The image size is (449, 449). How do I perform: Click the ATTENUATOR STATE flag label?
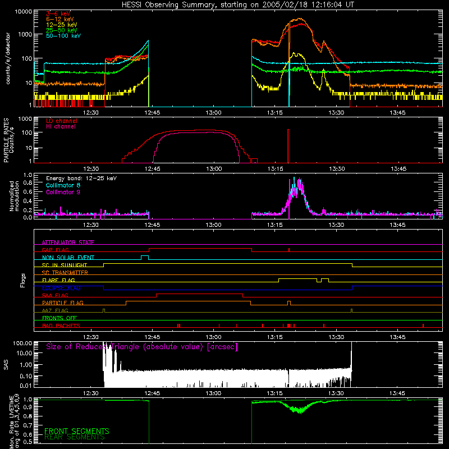click(x=68, y=242)
